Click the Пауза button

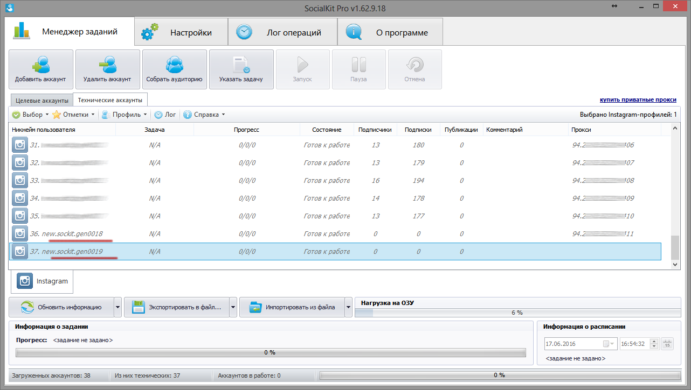[359, 69]
